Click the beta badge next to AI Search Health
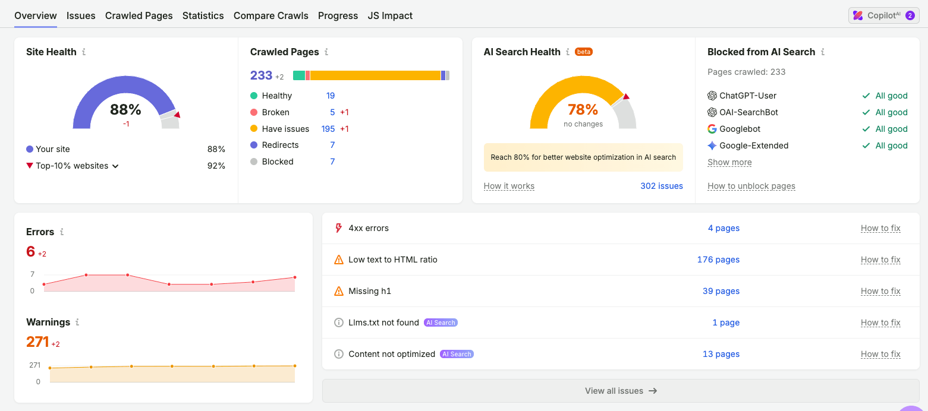The height and width of the screenshot is (411, 928). click(x=584, y=52)
